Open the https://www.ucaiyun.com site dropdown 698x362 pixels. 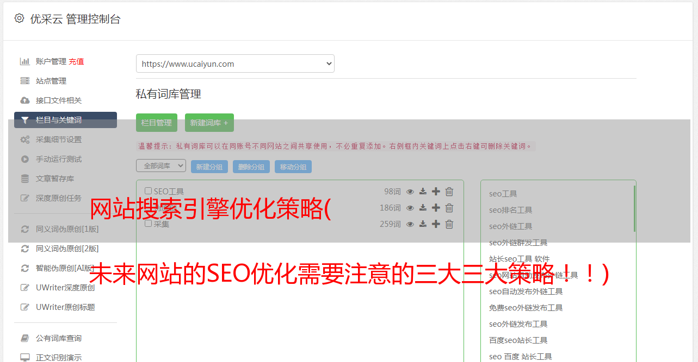[x=235, y=63]
